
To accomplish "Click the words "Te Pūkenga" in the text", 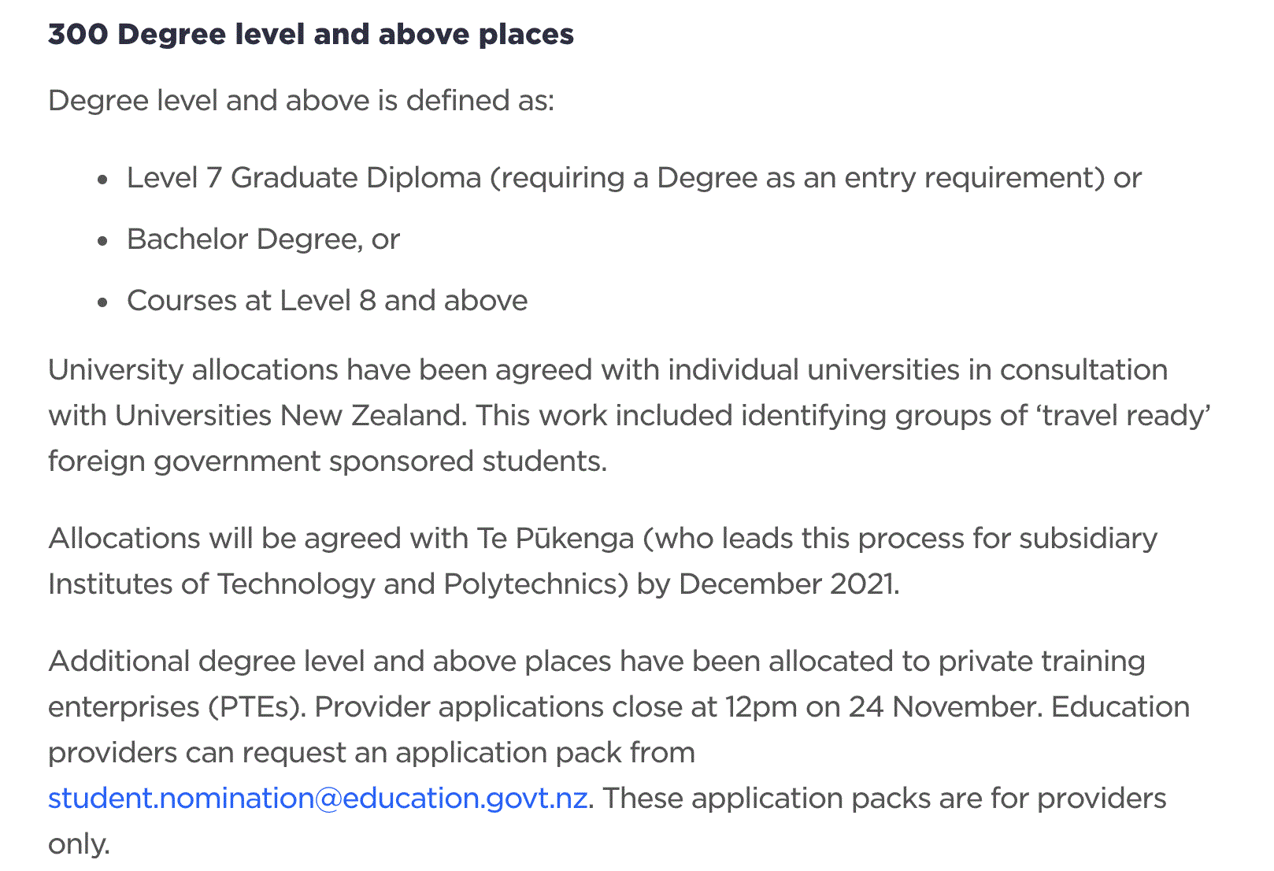I will tap(555, 539).
